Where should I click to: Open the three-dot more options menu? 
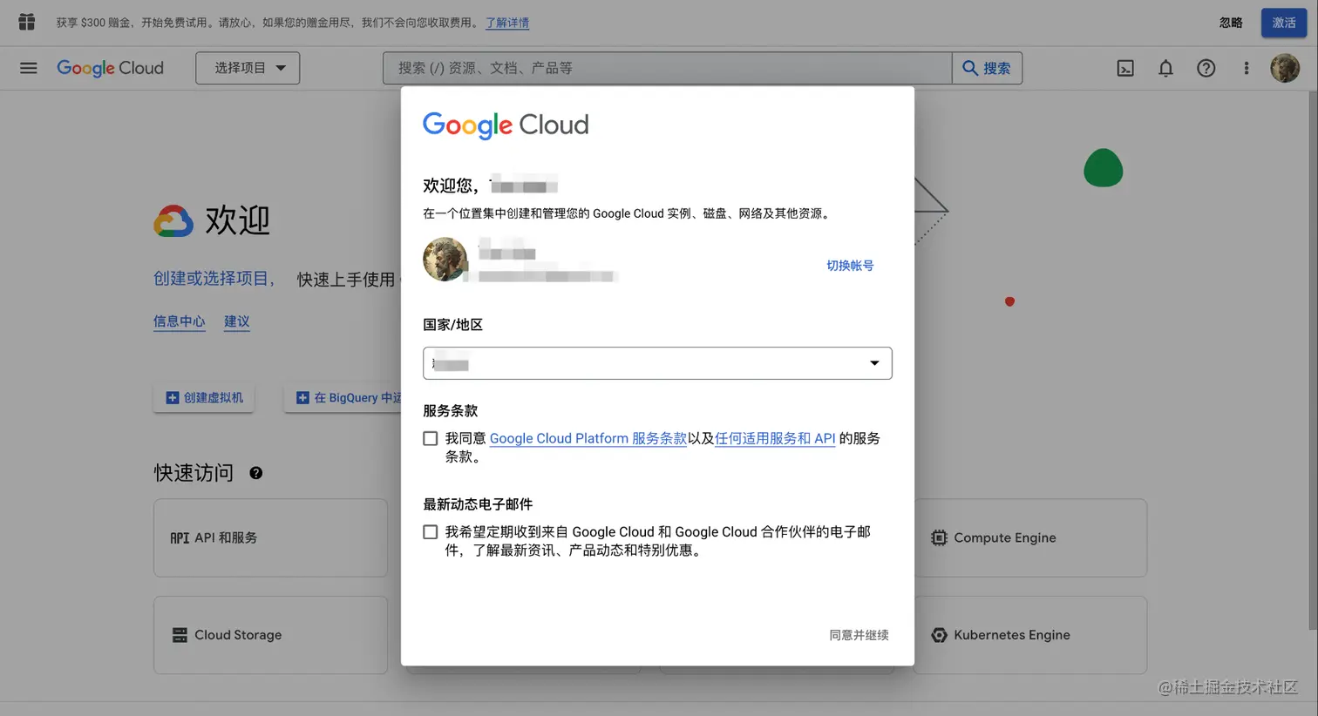coord(1246,68)
